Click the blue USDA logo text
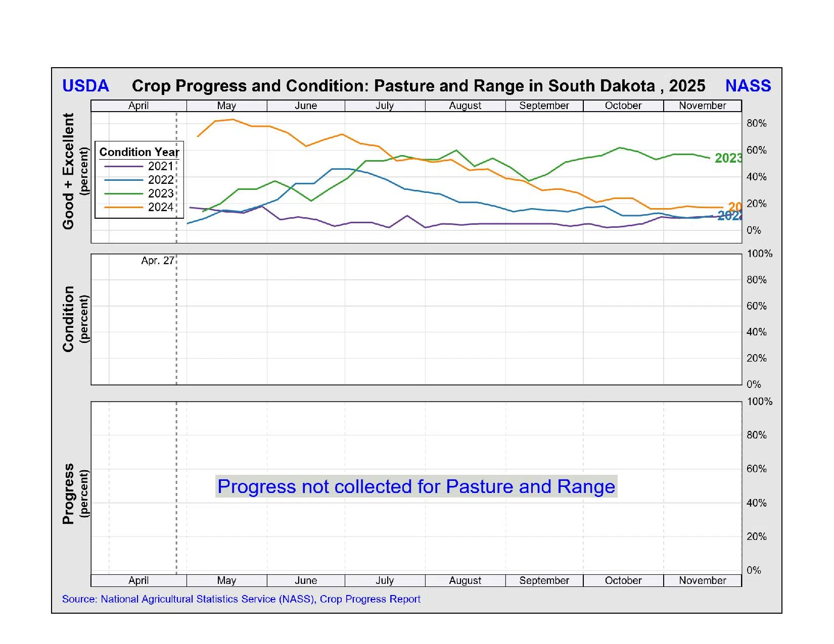Screen dimensions: 834x644 pos(85,86)
